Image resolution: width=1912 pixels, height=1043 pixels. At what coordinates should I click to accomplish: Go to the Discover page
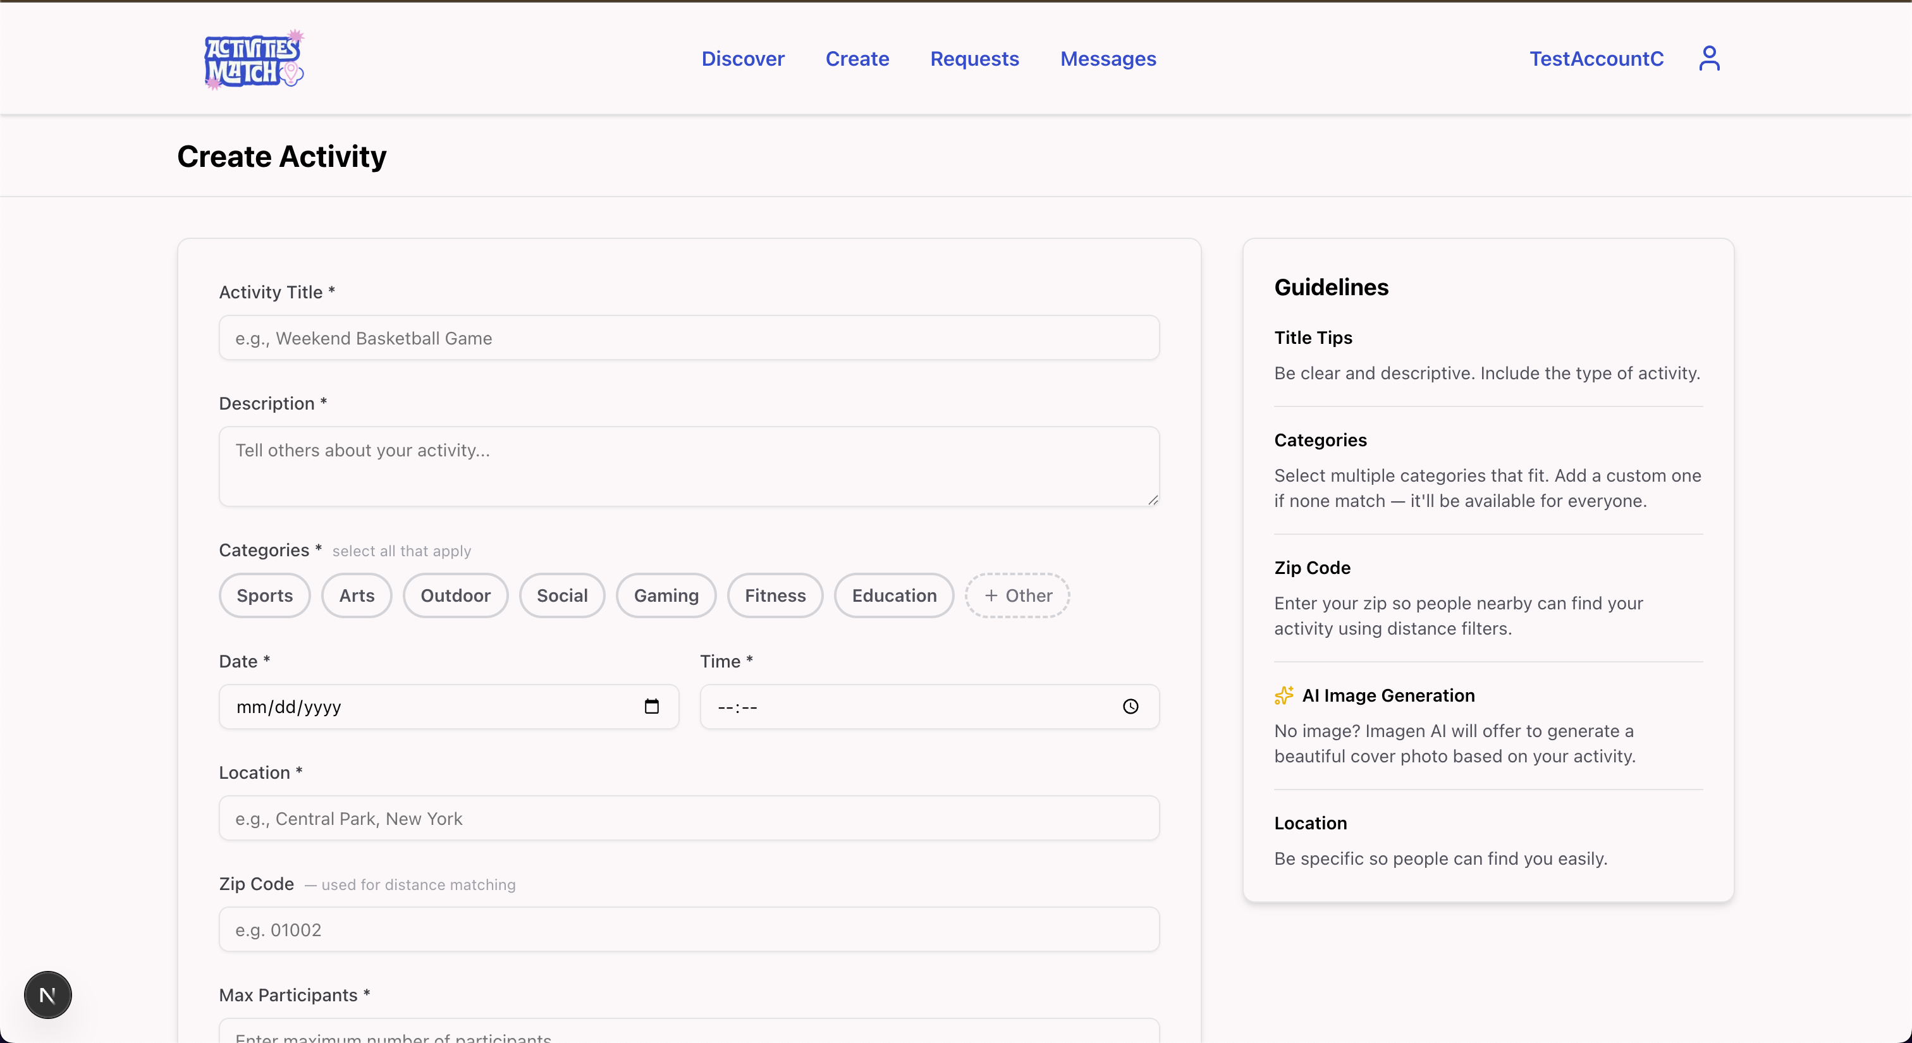[x=742, y=59]
